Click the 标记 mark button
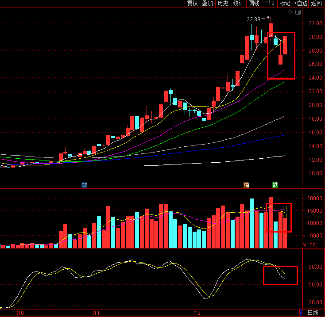 click(285, 4)
